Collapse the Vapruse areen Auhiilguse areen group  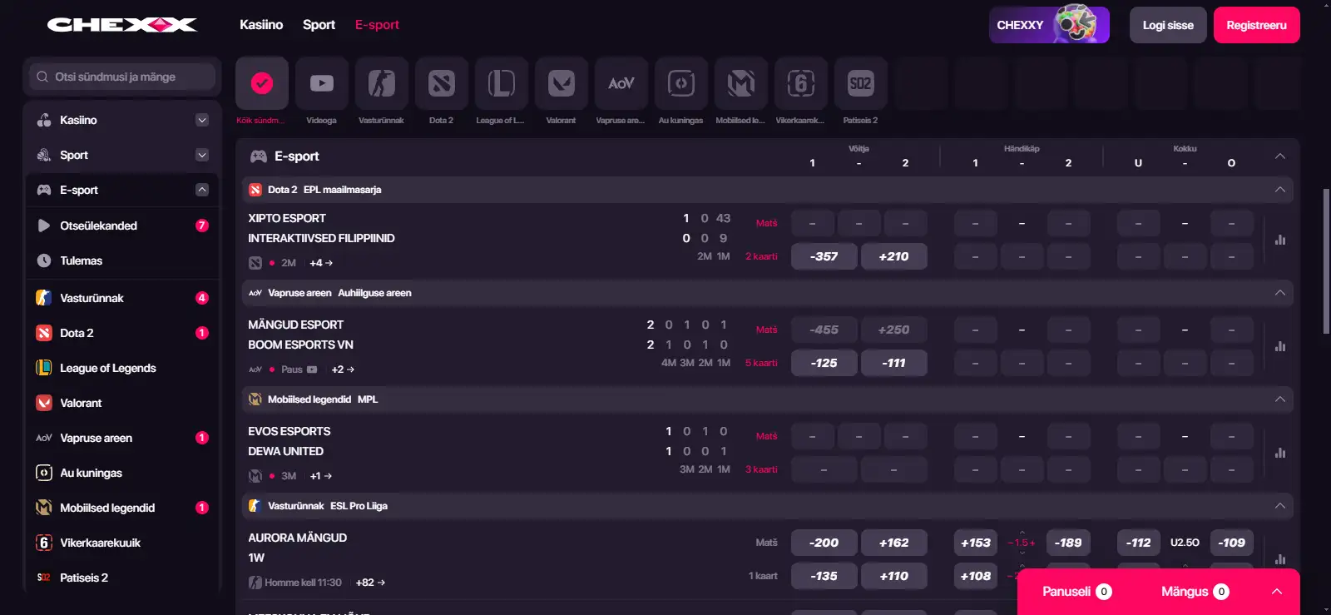(1280, 293)
